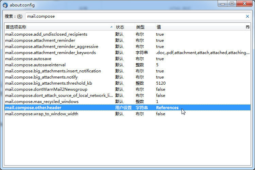Open the column picker icon in the header

tap(248, 27)
